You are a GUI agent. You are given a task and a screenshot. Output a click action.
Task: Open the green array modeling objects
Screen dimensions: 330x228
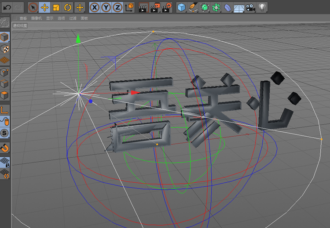216,8
